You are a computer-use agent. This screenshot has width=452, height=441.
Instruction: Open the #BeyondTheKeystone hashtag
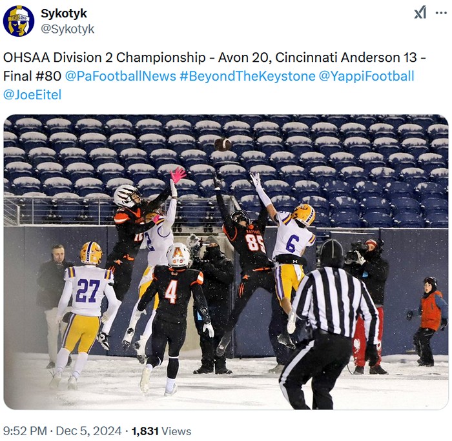point(247,76)
